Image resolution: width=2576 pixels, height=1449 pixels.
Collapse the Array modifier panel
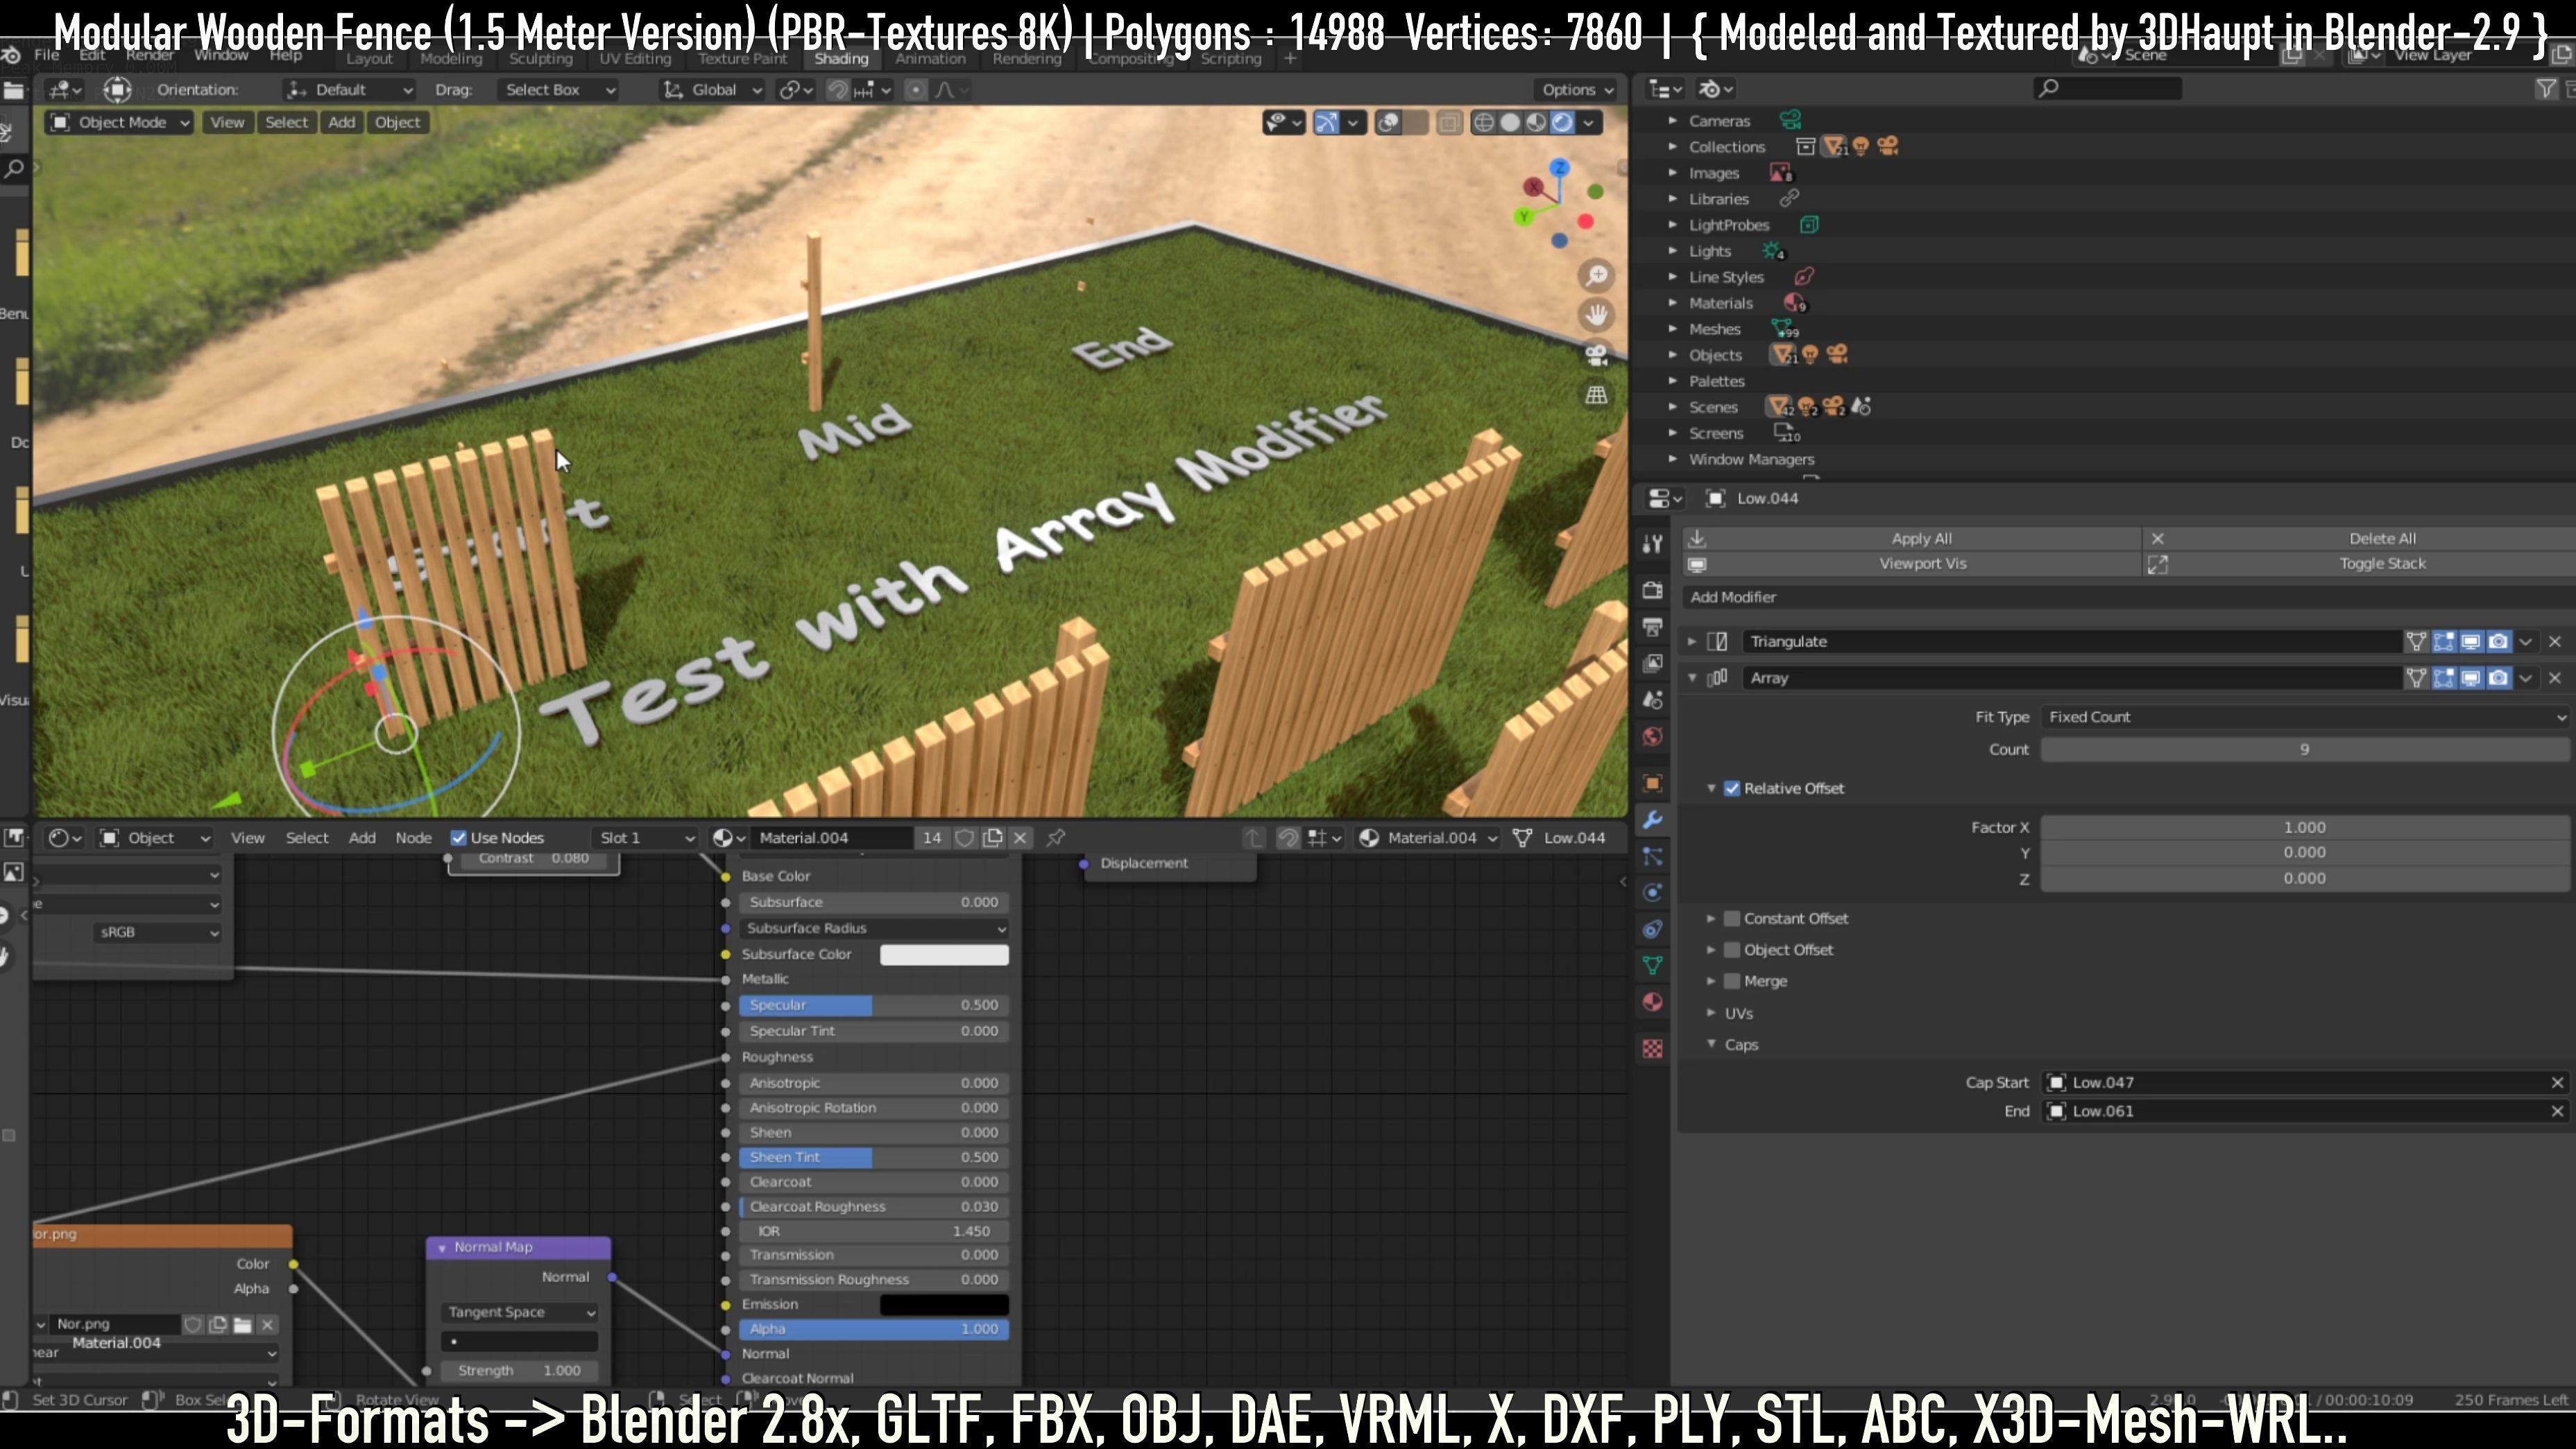(1692, 677)
